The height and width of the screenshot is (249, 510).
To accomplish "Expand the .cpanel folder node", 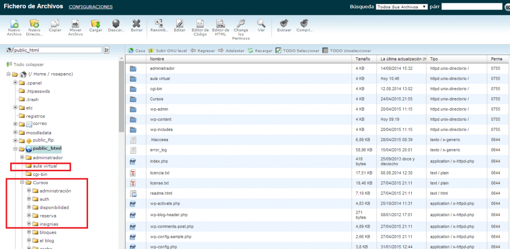I will (15, 82).
